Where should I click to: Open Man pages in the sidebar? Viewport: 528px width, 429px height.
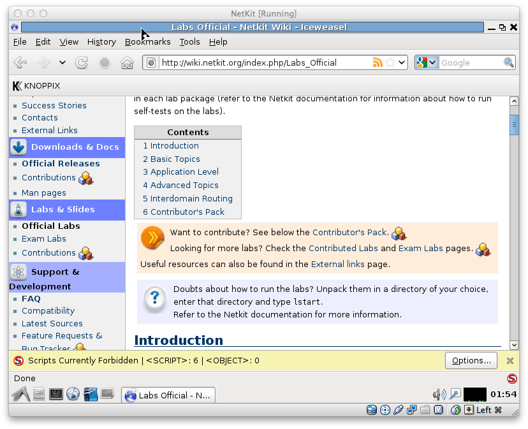(x=44, y=193)
